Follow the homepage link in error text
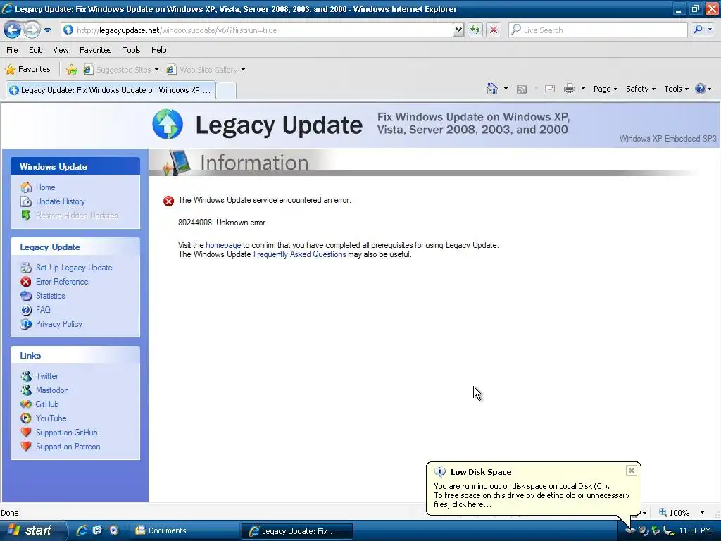721x541 pixels. pyautogui.click(x=223, y=245)
